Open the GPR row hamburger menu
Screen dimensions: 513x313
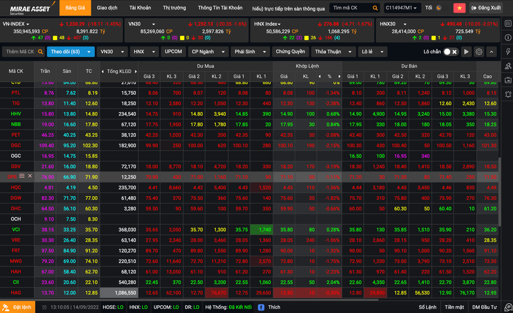click(22, 176)
